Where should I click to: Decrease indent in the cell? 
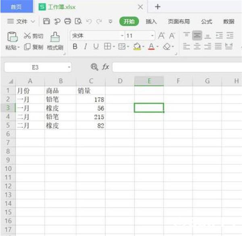(x=219, y=35)
